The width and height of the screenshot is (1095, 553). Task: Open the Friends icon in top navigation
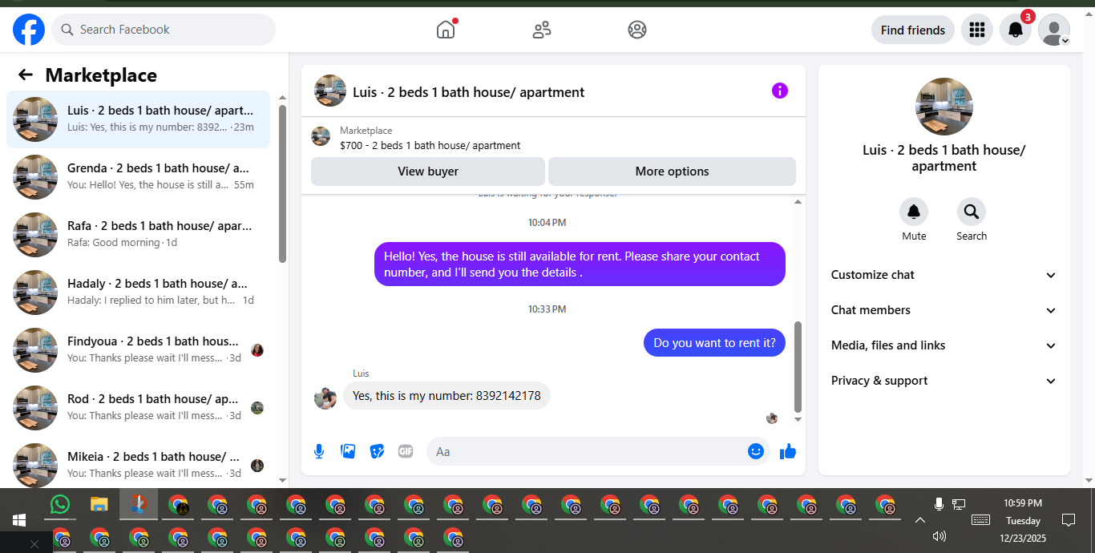pyautogui.click(x=542, y=30)
